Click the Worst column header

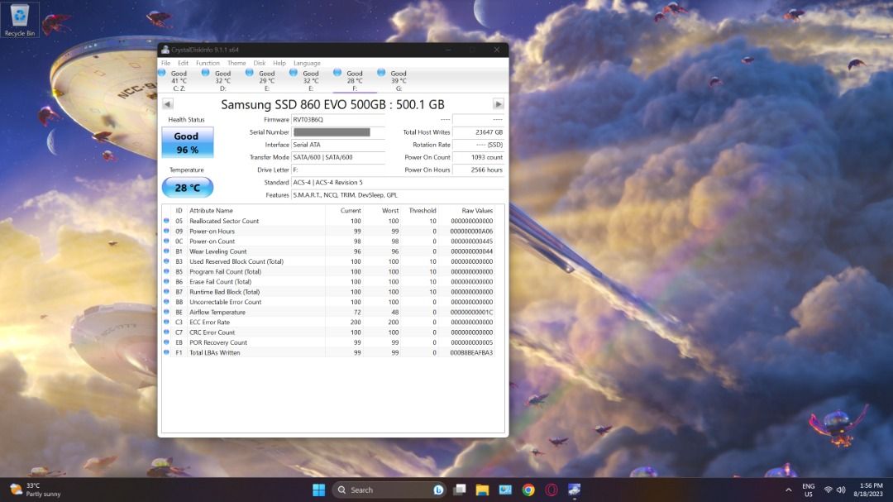coord(390,210)
